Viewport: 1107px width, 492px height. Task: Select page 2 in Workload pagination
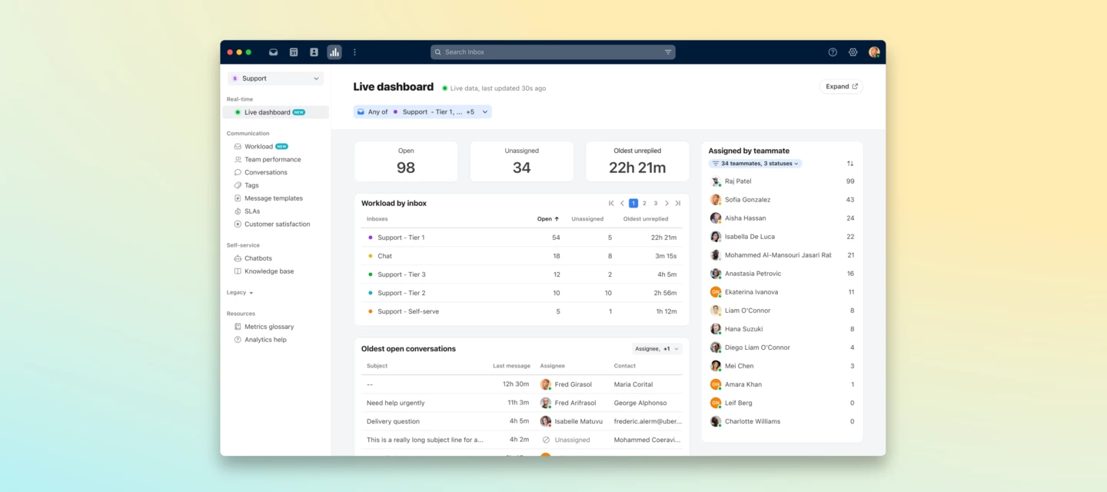tap(644, 204)
